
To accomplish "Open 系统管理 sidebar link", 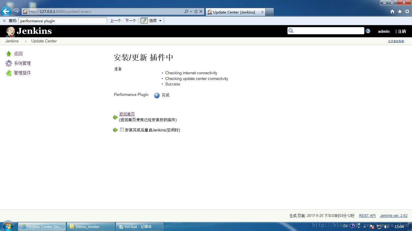I will tap(23, 63).
